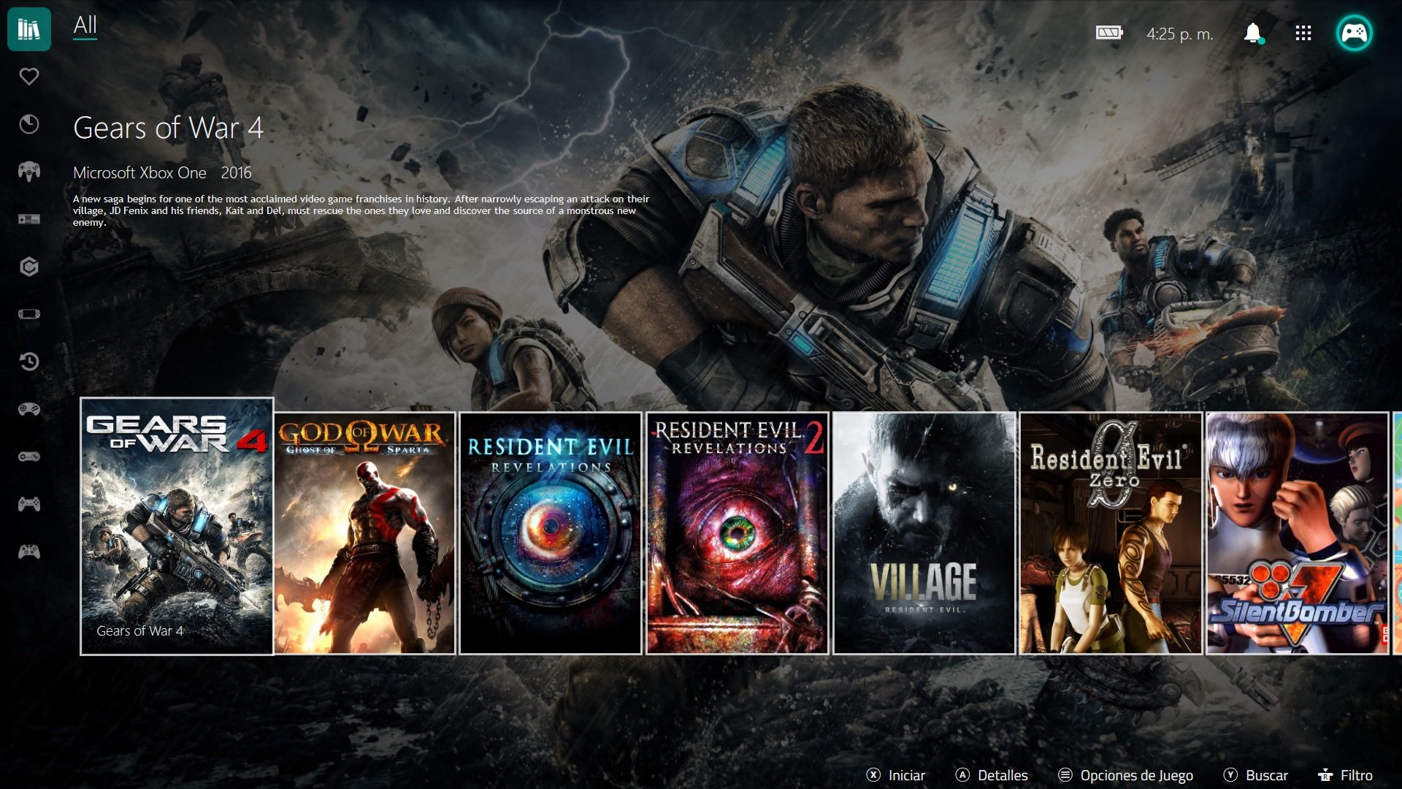Select the Silent Bomber cover
The image size is (1402, 789).
pos(1298,533)
